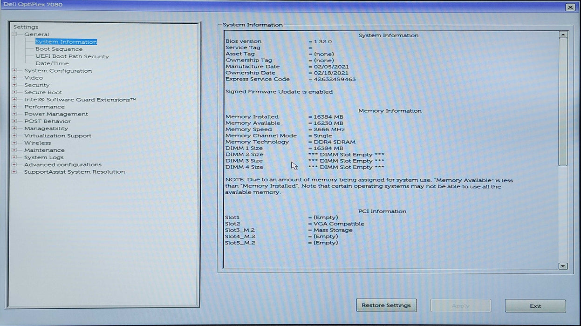581x326 pixels.
Task: Open the Security category
Action: point(37,85)
